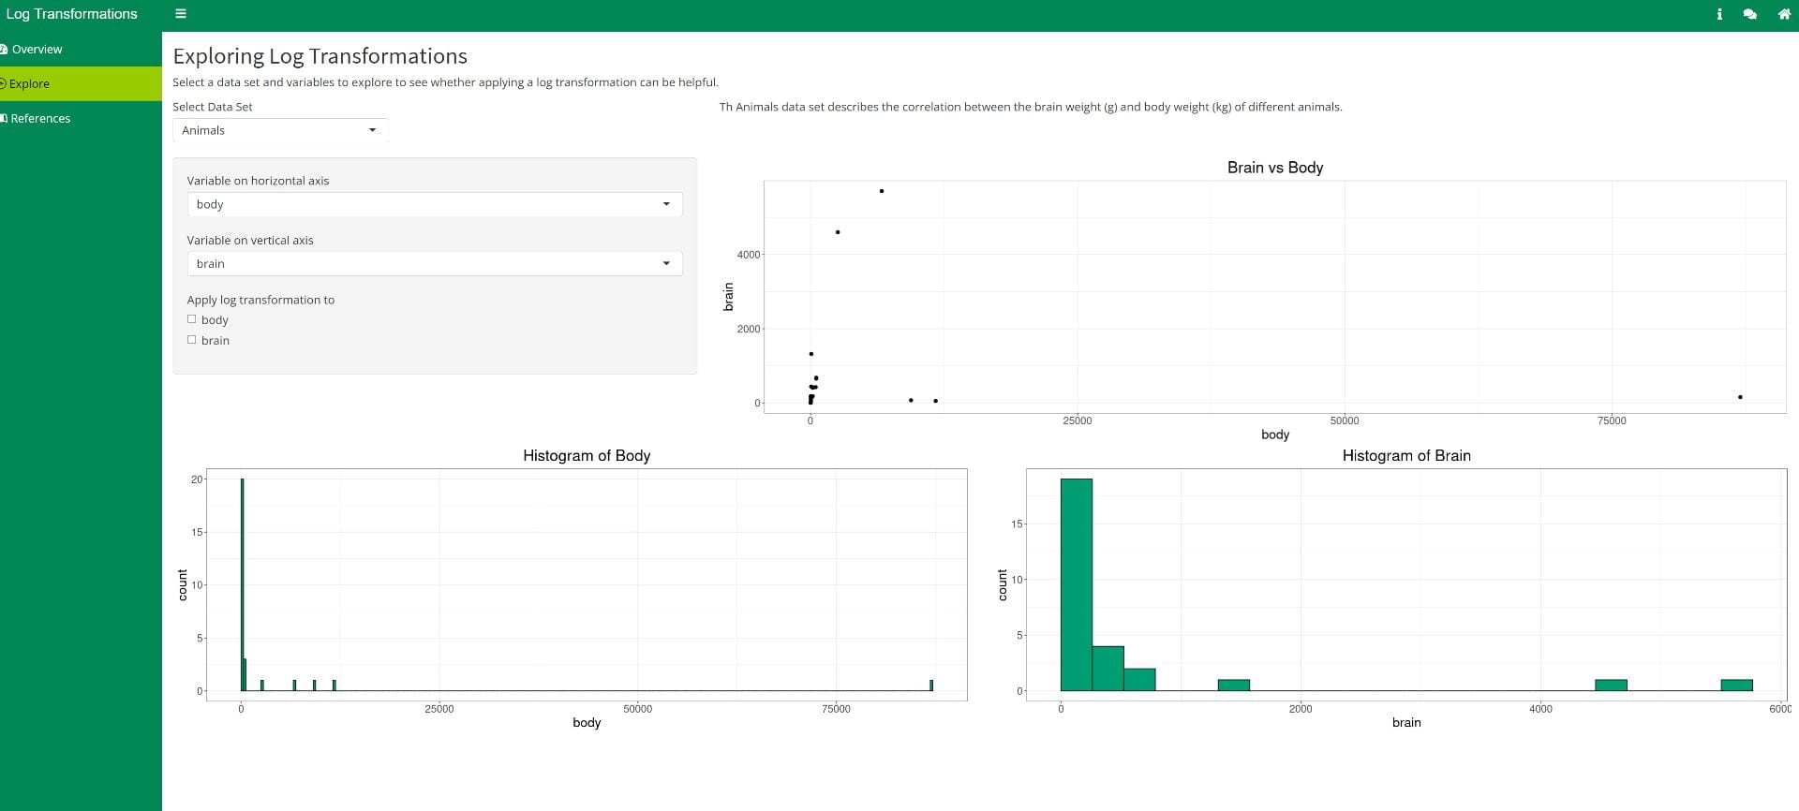The image size is (1799, 811).
Task: Click the tallest bar in Histogram of Brain
Action: click(x=1077, y=585)
